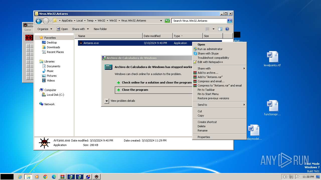
Task: Switch to the Antares sun-bug taskbar button
Action: 96,177
